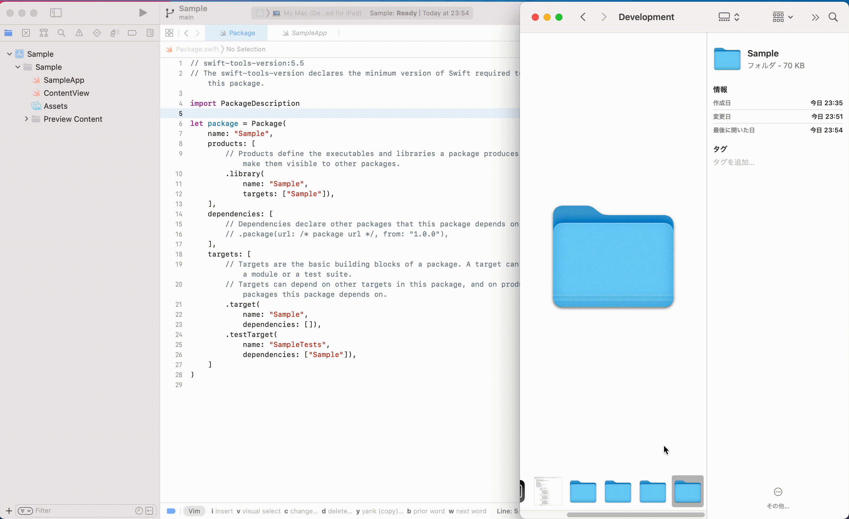849x519 pixels.
Task: Open the source control navigator icon
Action: [x=26, y=33]
